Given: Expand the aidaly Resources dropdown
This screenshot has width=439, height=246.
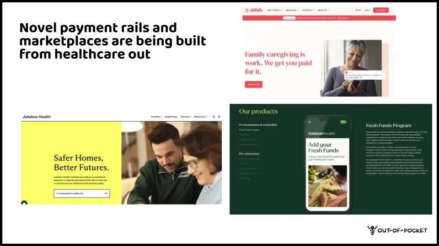Looking at the screenshot, I should pyautogui.click(x=292, y=10).
